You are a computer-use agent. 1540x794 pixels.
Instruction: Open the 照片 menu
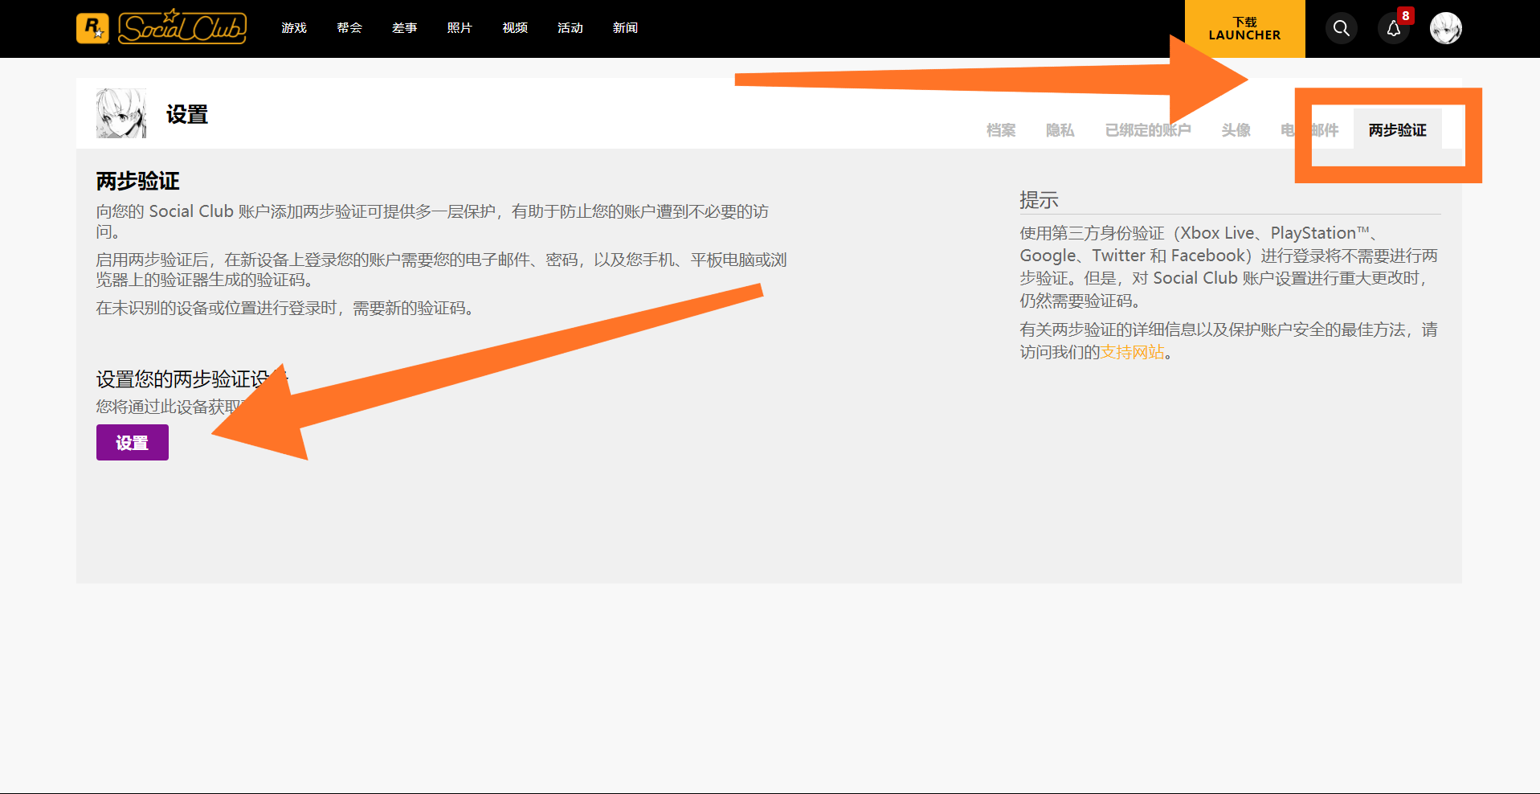coord(460,28)
